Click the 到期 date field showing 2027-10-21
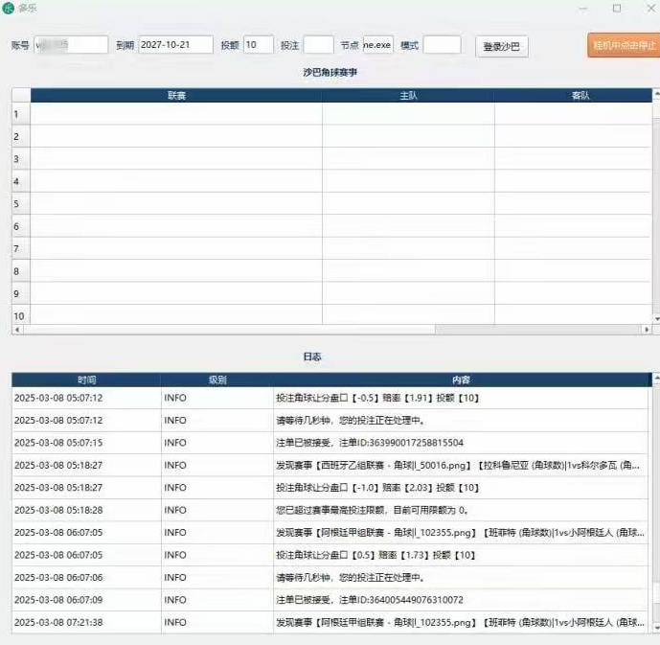This screenshot has height=645, width=660. tap(175, 45)
